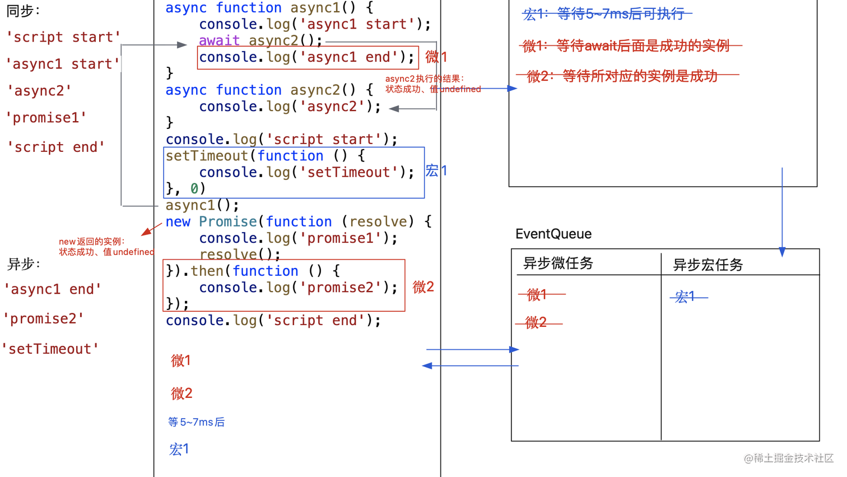Click the red '微2' label beside the then block
This screenshot has height=477, width=847.
tap(424, 287)
